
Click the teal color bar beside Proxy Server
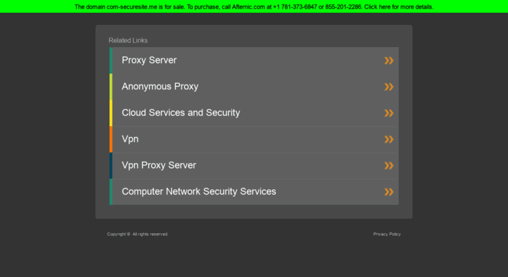tap(110, 60)
